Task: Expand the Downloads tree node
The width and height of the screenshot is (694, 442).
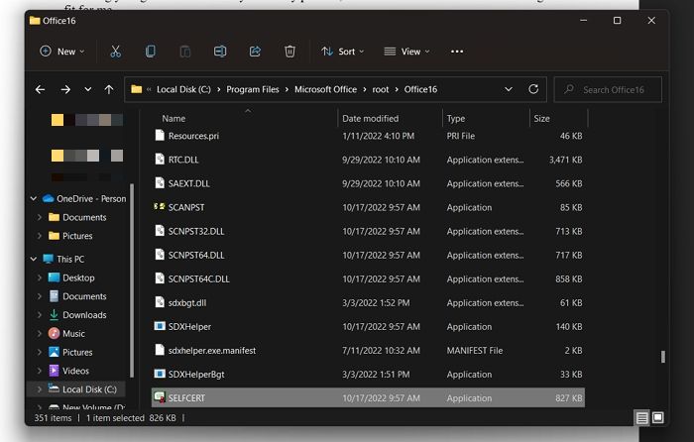Action: point(40,315)
